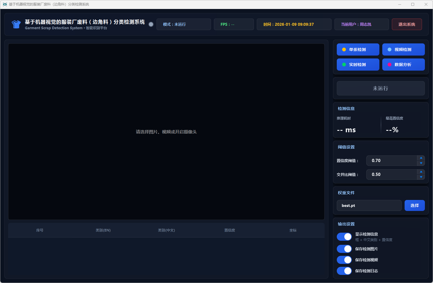Image resolution: width=433 pixels, height=283 pixels.
Task: Decrease confidence threshold with down arrow
Action: coord(421,163)
